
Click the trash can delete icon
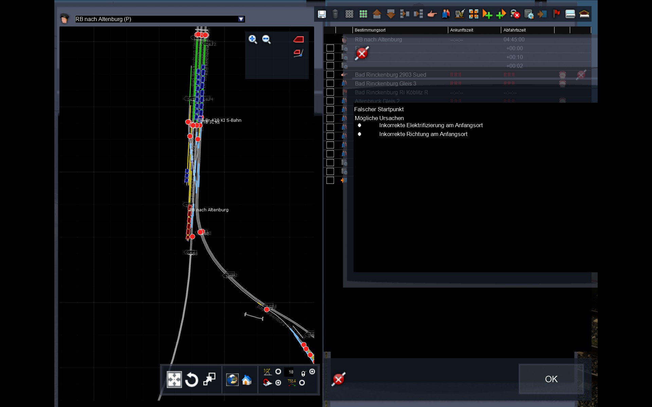click(335, 14)
